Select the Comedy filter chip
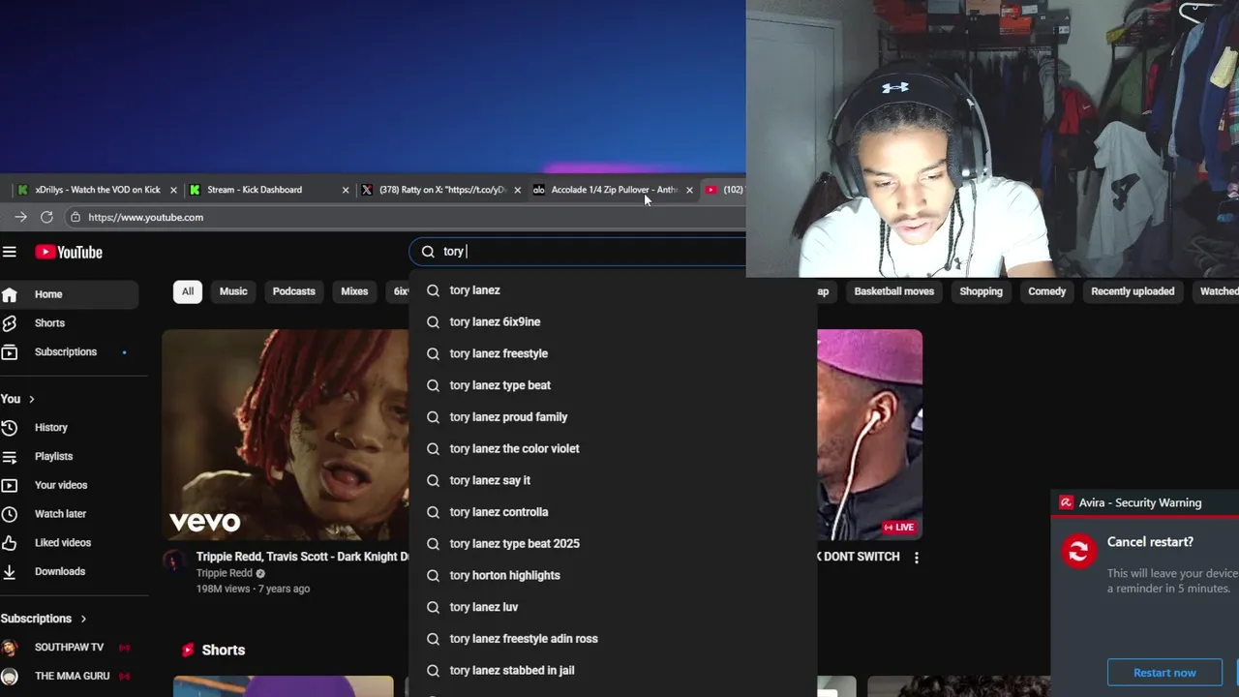 click(x=1046, y=291)
